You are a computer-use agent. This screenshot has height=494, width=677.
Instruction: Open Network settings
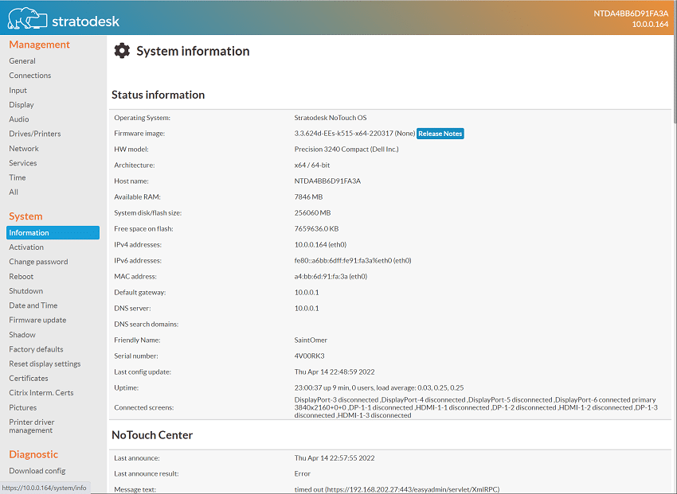point(24,148)
